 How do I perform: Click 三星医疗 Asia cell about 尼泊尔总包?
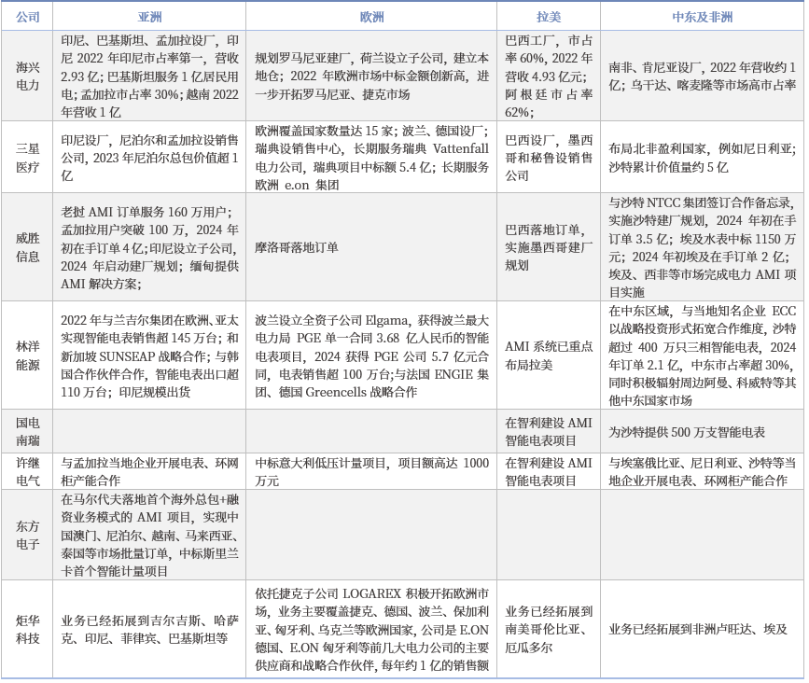(149, 158)
